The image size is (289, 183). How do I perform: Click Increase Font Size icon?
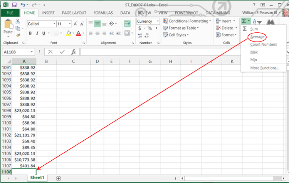76,24
